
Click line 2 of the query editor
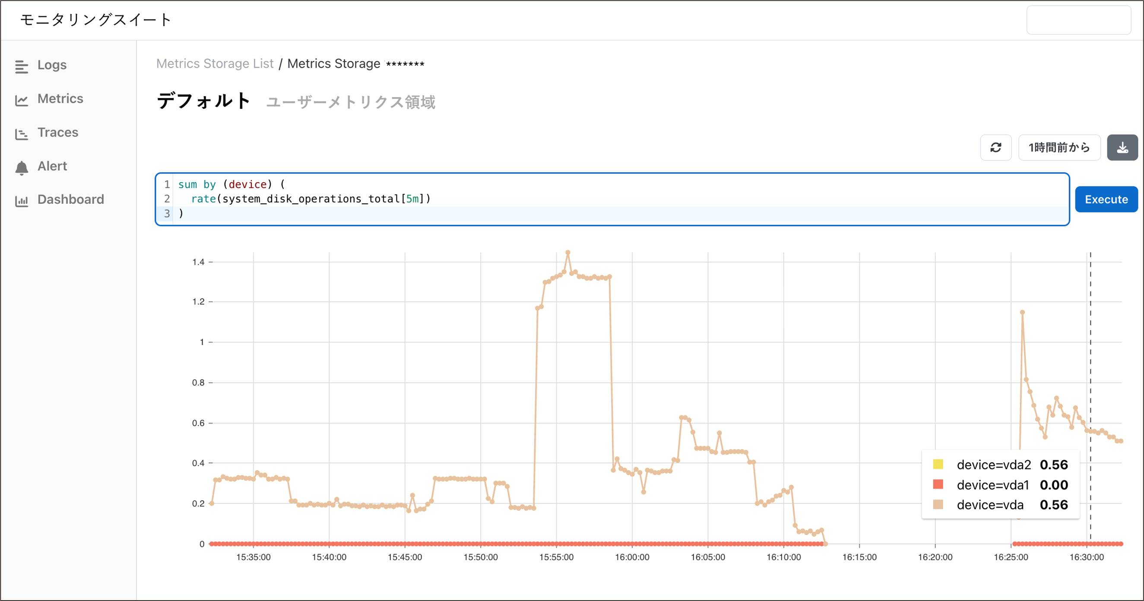[x=311, y=199]
